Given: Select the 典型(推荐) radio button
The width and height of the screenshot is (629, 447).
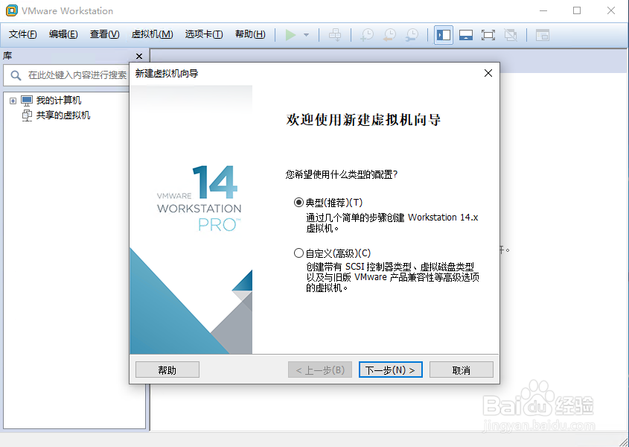Looking at the screenshot, I should click(x=298, y=203).
